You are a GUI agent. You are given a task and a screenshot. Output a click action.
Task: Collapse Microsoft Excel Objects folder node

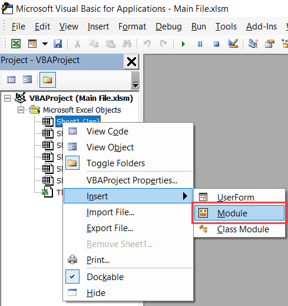21,110
